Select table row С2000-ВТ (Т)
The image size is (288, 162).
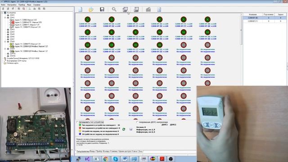(265, 21)
